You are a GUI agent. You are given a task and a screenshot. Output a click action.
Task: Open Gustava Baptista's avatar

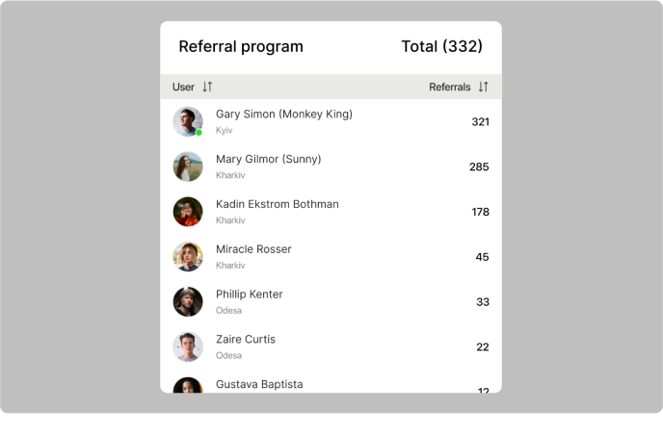click(188, 385)
